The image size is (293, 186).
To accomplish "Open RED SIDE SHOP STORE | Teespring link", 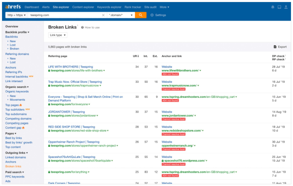I will click(x=72, y=127).
